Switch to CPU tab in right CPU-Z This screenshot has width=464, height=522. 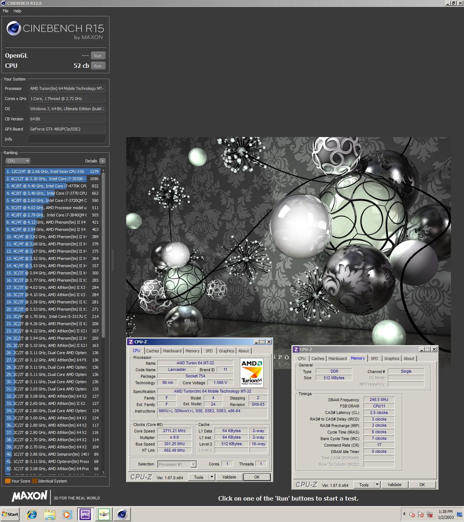[x=302, y=359]
